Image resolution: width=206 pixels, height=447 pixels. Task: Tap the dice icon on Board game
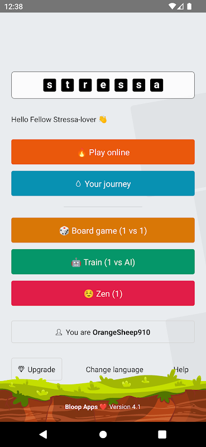pyautogui.click(x=64, y=231)
